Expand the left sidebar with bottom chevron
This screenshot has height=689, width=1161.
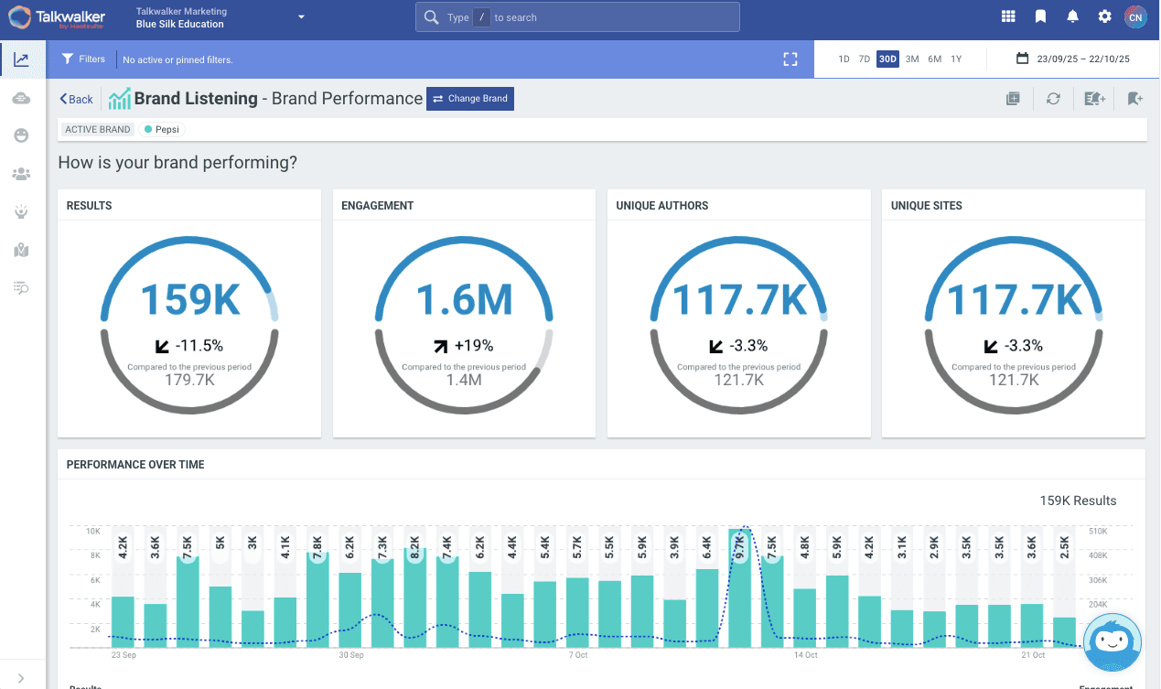tap(21, 677)
